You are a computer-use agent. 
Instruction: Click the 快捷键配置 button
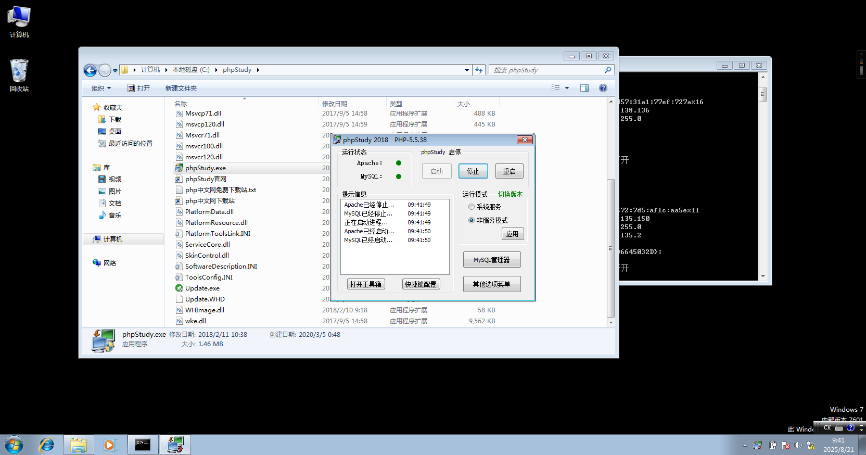[421, 284]
